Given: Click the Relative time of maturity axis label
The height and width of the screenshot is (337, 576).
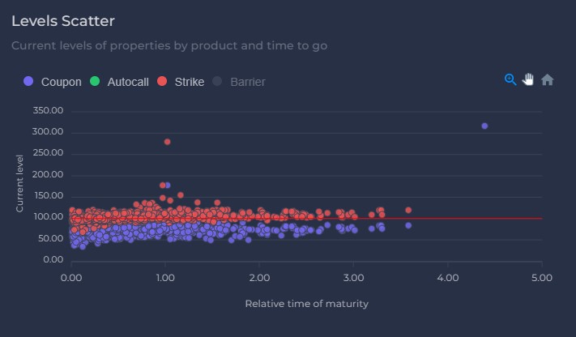Looking at the screenshot, I should pyautogui.click(x=307, y=304).
